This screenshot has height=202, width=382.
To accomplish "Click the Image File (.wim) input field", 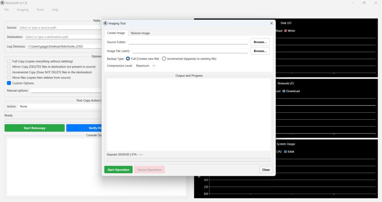I will pos(190,51).
